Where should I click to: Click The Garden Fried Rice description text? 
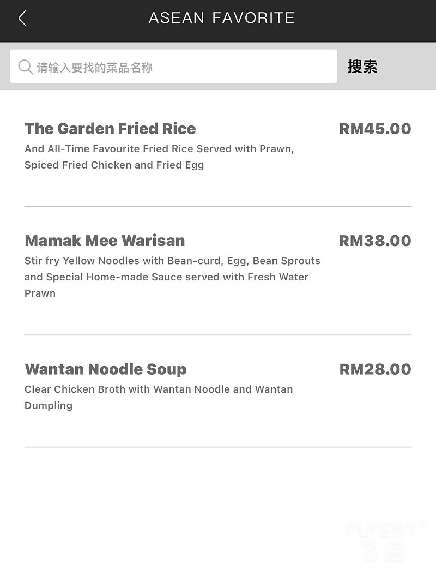click(159, 157)
